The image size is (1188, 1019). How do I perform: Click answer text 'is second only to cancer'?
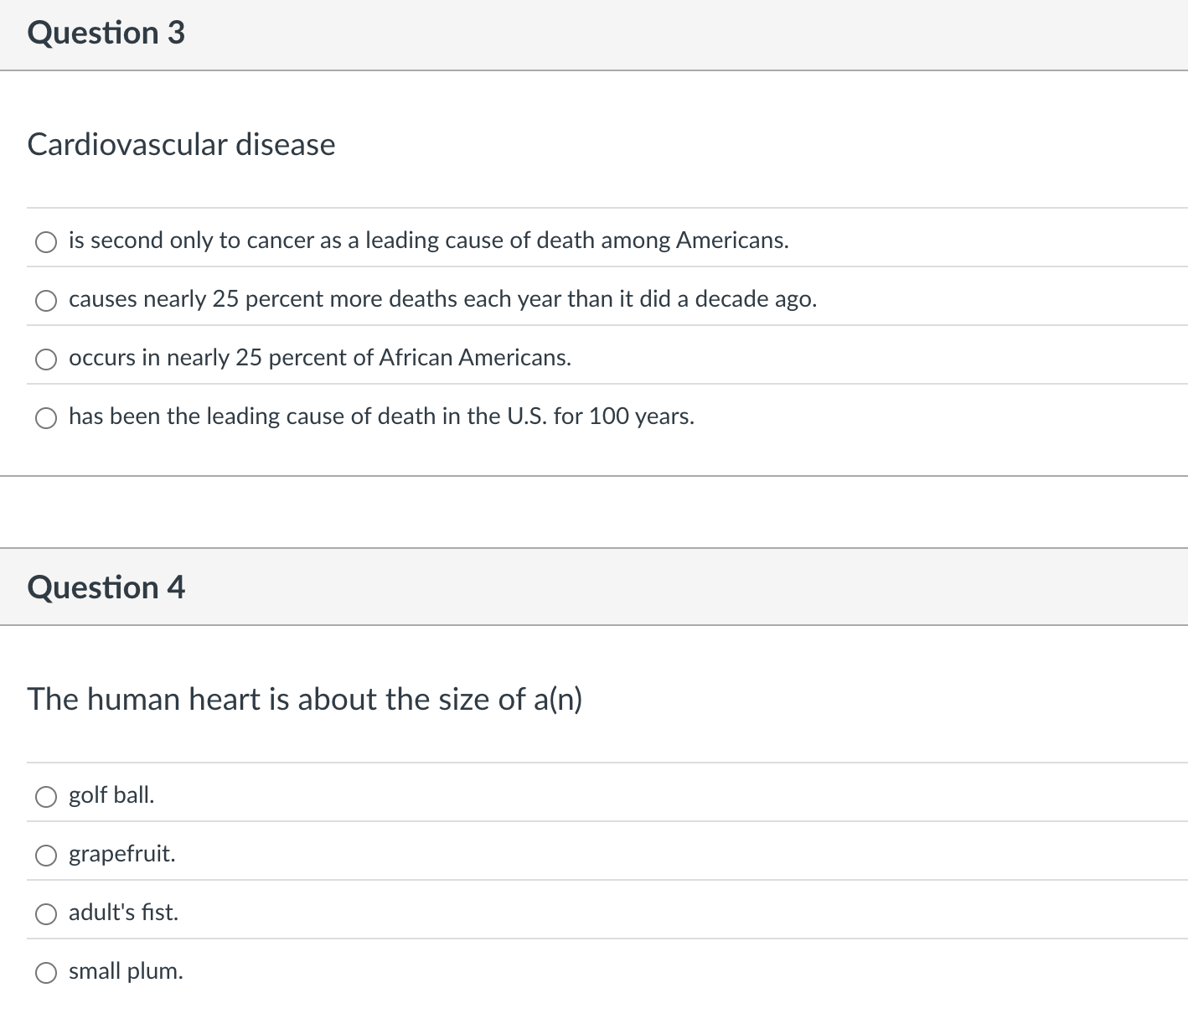point(429,241)
